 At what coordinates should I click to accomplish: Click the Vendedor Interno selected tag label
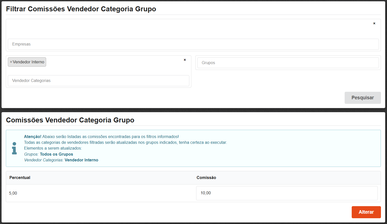28,62
